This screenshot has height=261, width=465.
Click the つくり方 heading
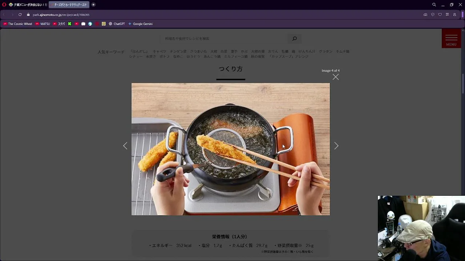231,69
